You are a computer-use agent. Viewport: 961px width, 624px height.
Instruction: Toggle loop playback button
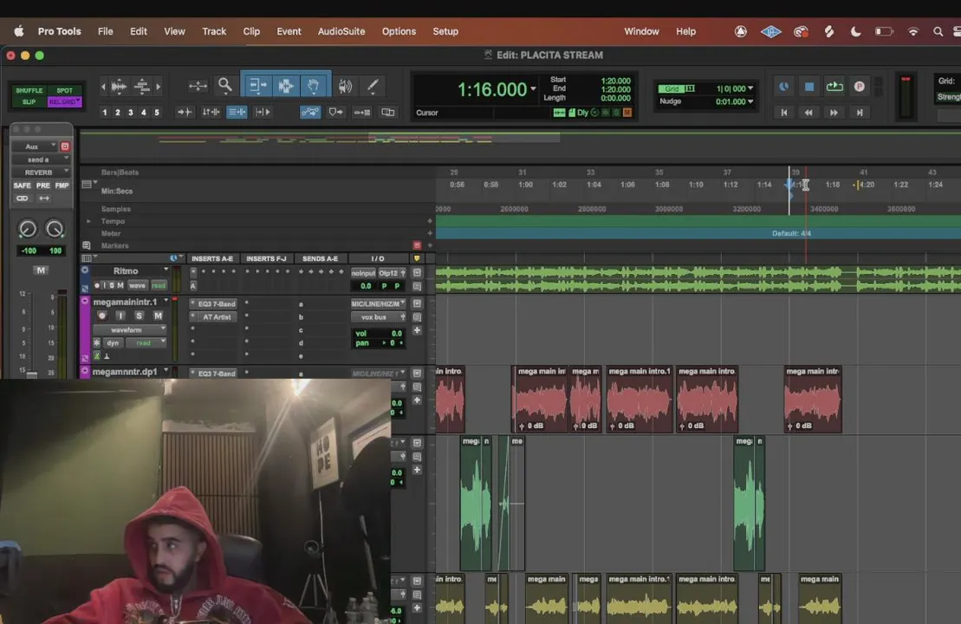pos(834,87)
